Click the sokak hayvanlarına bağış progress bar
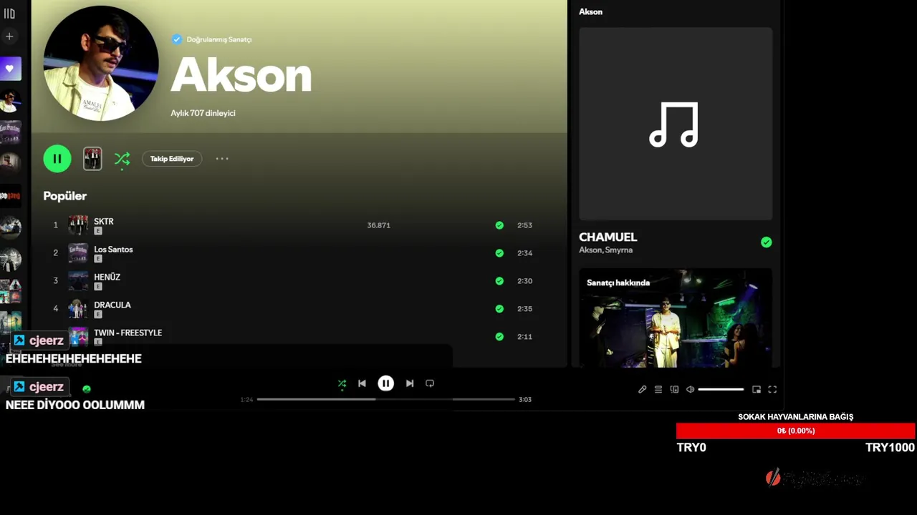 pyautogui.click(x=795, y=431)
